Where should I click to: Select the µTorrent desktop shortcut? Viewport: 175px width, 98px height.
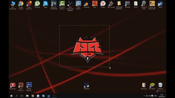(x=37, y=4)
